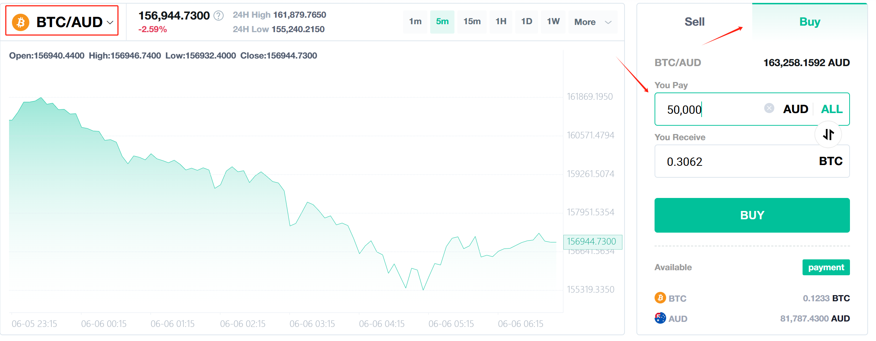Select the 15m chart interval
The image size is (876, 341).
pos(472,22)
